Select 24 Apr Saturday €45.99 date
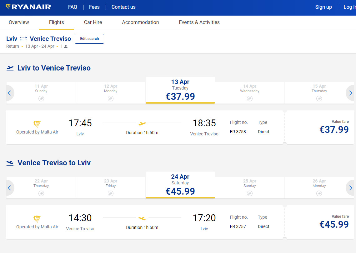 (x=180, y=185)
